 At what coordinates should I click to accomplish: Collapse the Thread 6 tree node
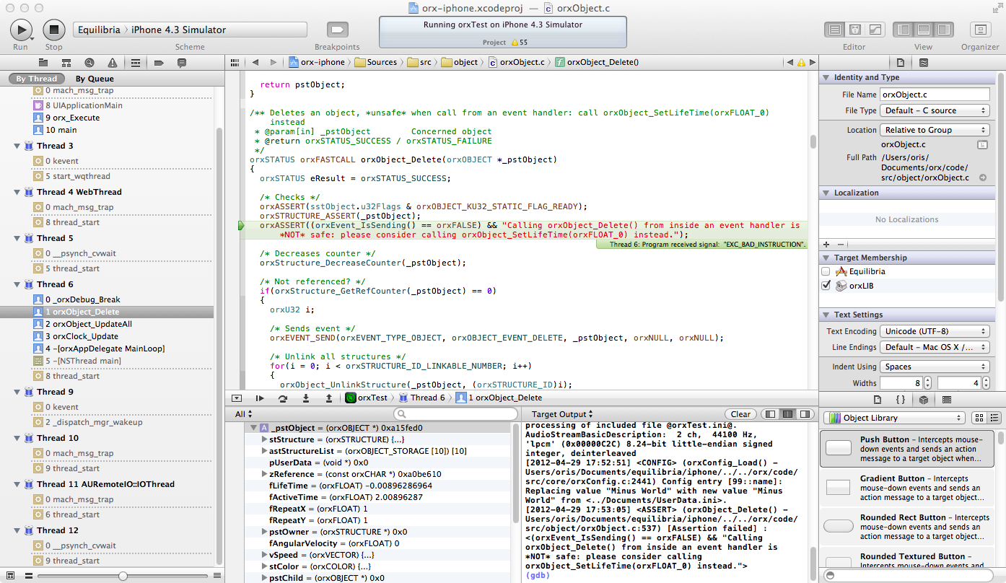click(17, 284)
